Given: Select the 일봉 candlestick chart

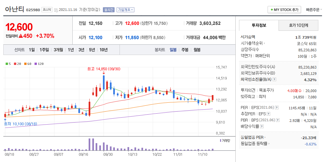Looking at the screenshot, I should [173, 50].
